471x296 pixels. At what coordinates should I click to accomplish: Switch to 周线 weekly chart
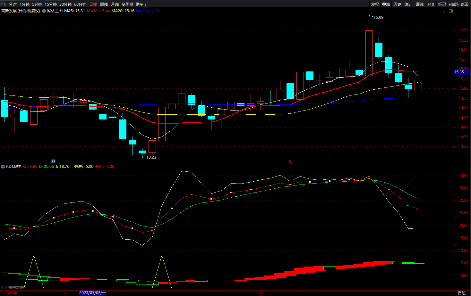click(x=104, y=4)
